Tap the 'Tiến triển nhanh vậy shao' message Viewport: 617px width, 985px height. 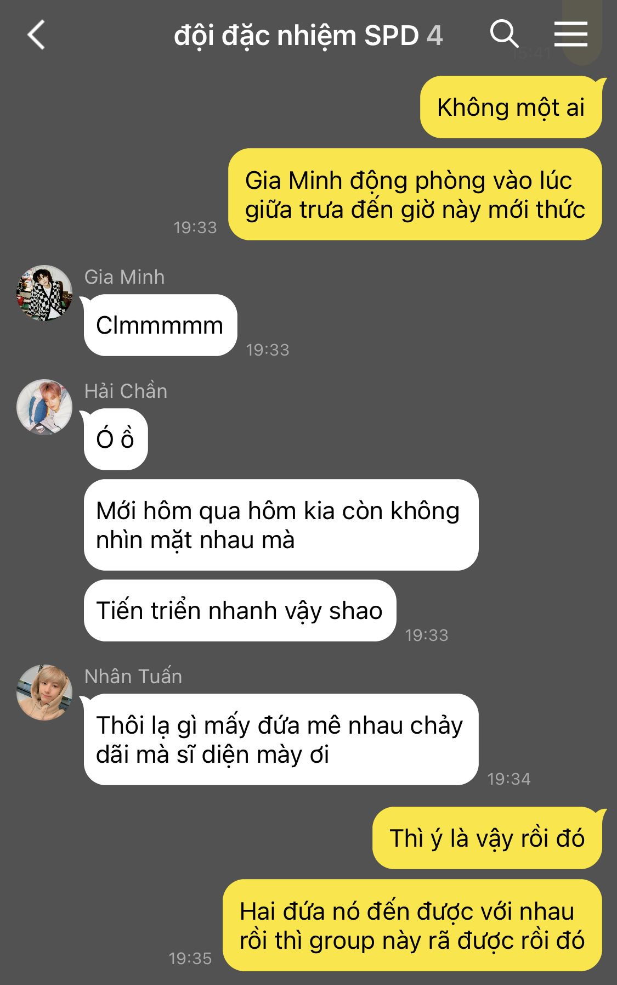(240, 610)
